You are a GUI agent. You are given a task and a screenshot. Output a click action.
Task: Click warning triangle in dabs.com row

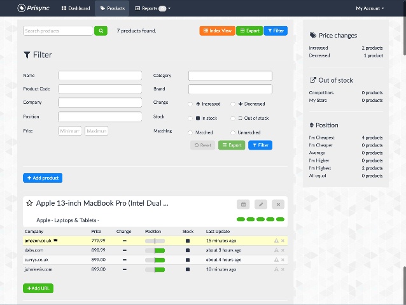[276, 250]
